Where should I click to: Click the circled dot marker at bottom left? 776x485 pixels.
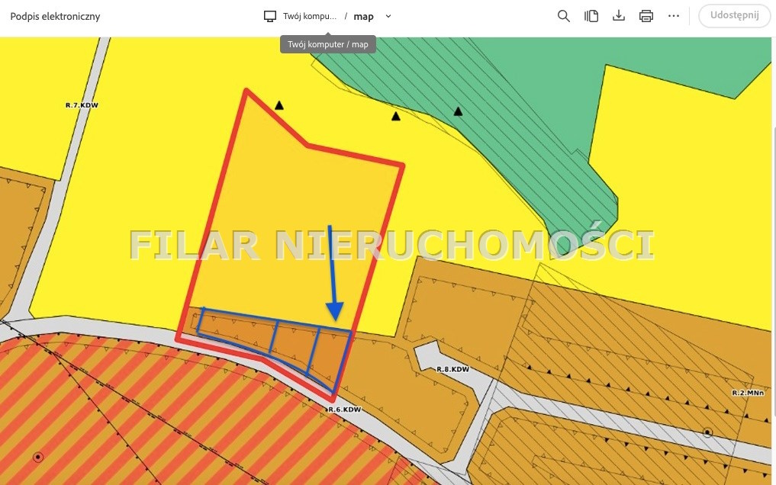pos(38,458)
